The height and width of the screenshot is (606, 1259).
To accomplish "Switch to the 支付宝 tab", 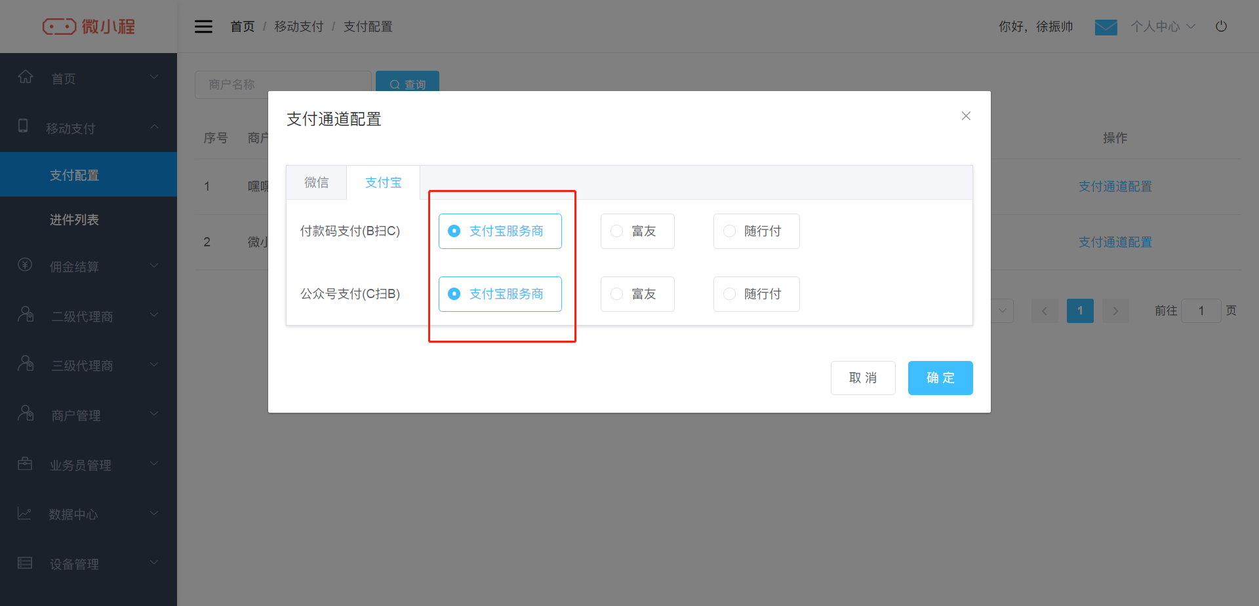I will (x=383, y=182).
